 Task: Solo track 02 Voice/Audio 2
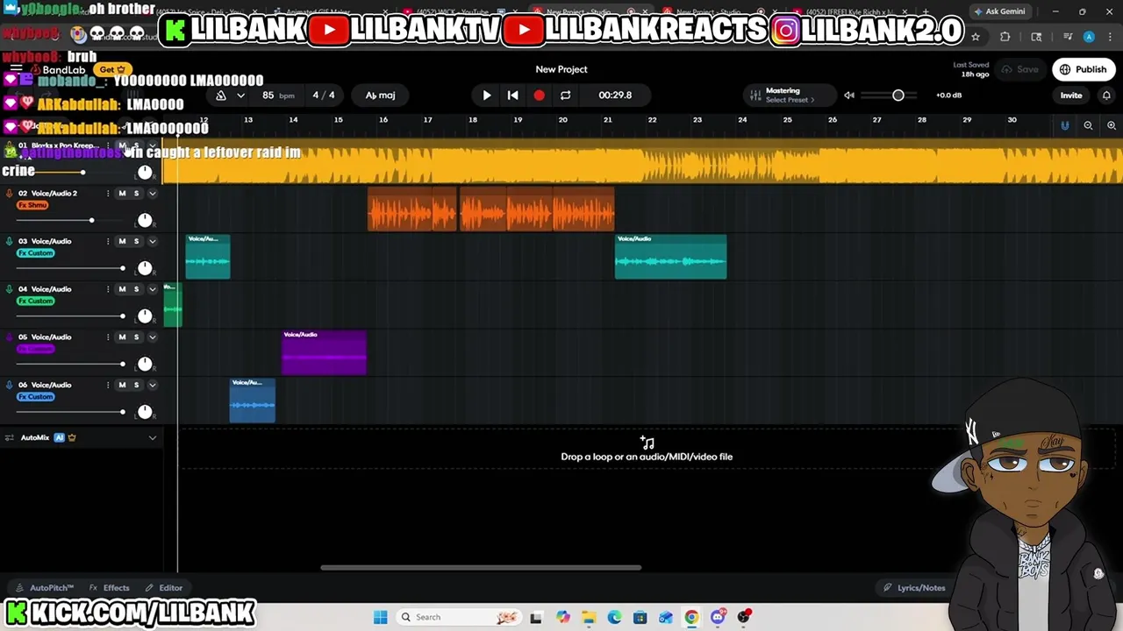pos(136,193)
